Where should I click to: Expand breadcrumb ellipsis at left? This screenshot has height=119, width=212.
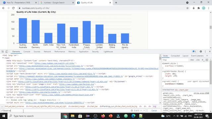point(2,106)
